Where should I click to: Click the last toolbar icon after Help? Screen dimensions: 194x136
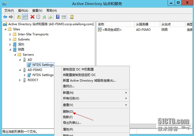72,17
